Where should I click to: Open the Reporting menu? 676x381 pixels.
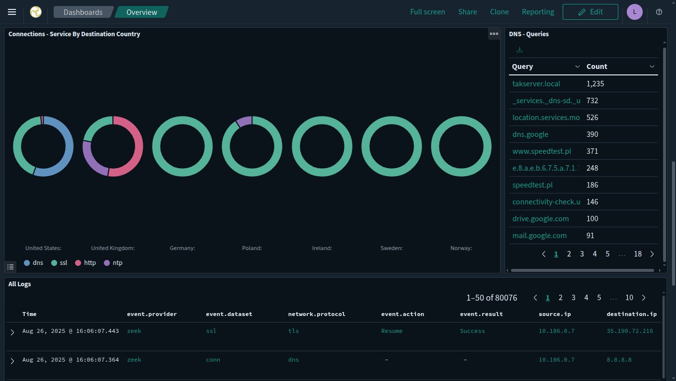538,12
